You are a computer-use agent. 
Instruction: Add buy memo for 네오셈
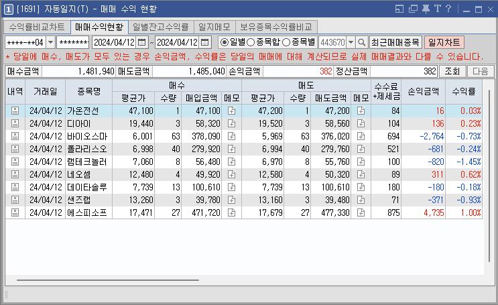[x=231, y=174]
